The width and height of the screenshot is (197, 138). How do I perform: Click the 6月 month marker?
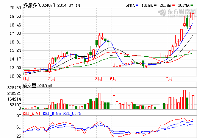click(x=113, y=79)
